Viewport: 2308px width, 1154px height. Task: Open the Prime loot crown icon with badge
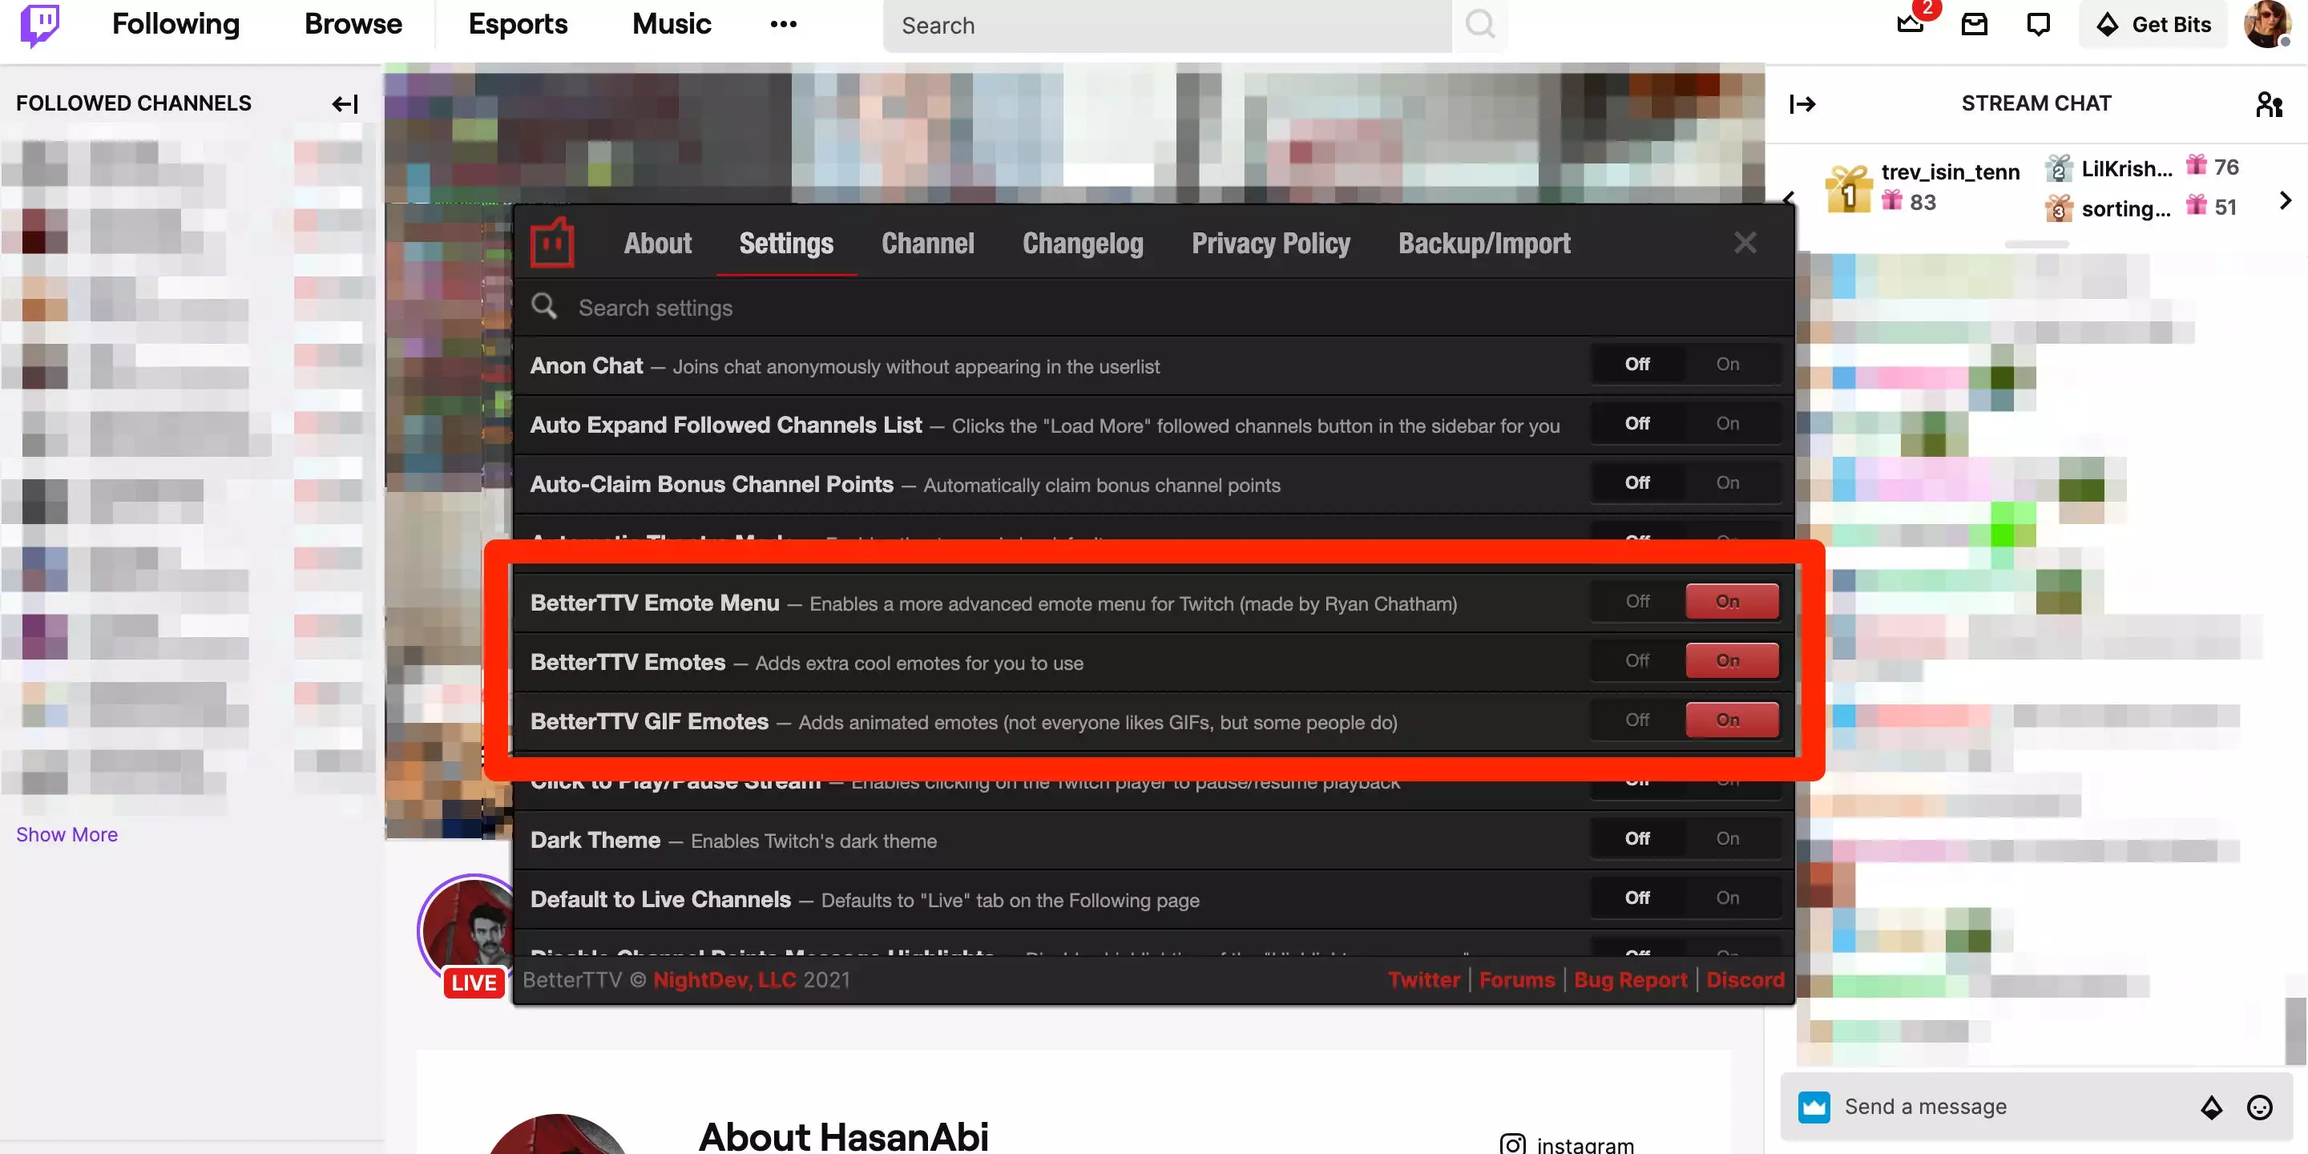pos(1911,23)
